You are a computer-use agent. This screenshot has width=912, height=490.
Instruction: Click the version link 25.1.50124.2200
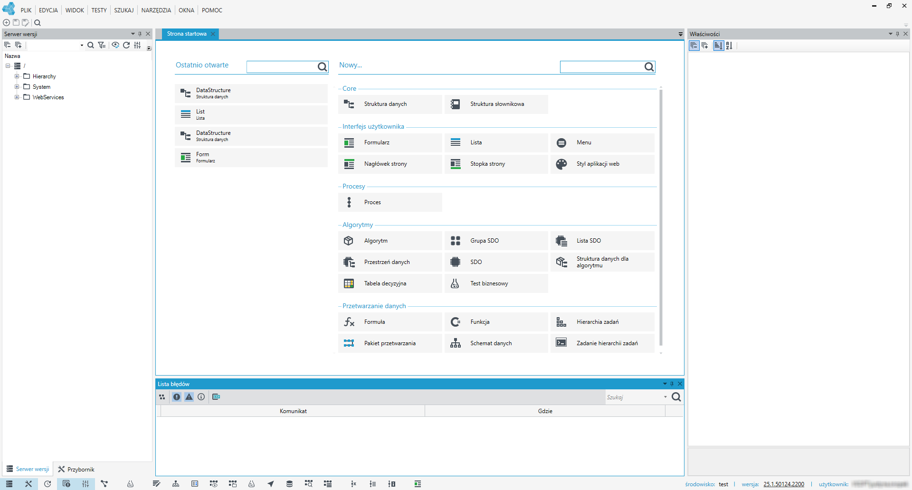(x=784, y=484)
